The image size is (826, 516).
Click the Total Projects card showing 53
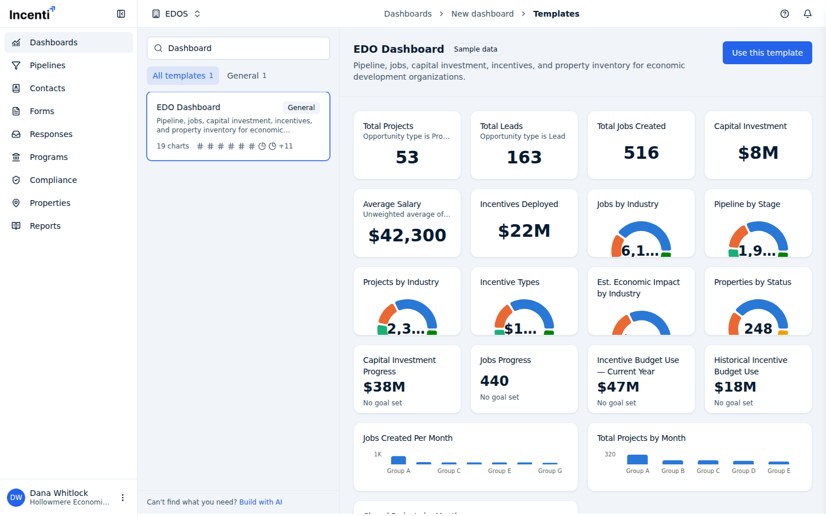click(x=407, y=145)
